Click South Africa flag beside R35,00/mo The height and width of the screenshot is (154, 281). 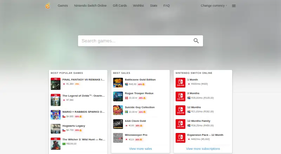[x=189, y=98]
